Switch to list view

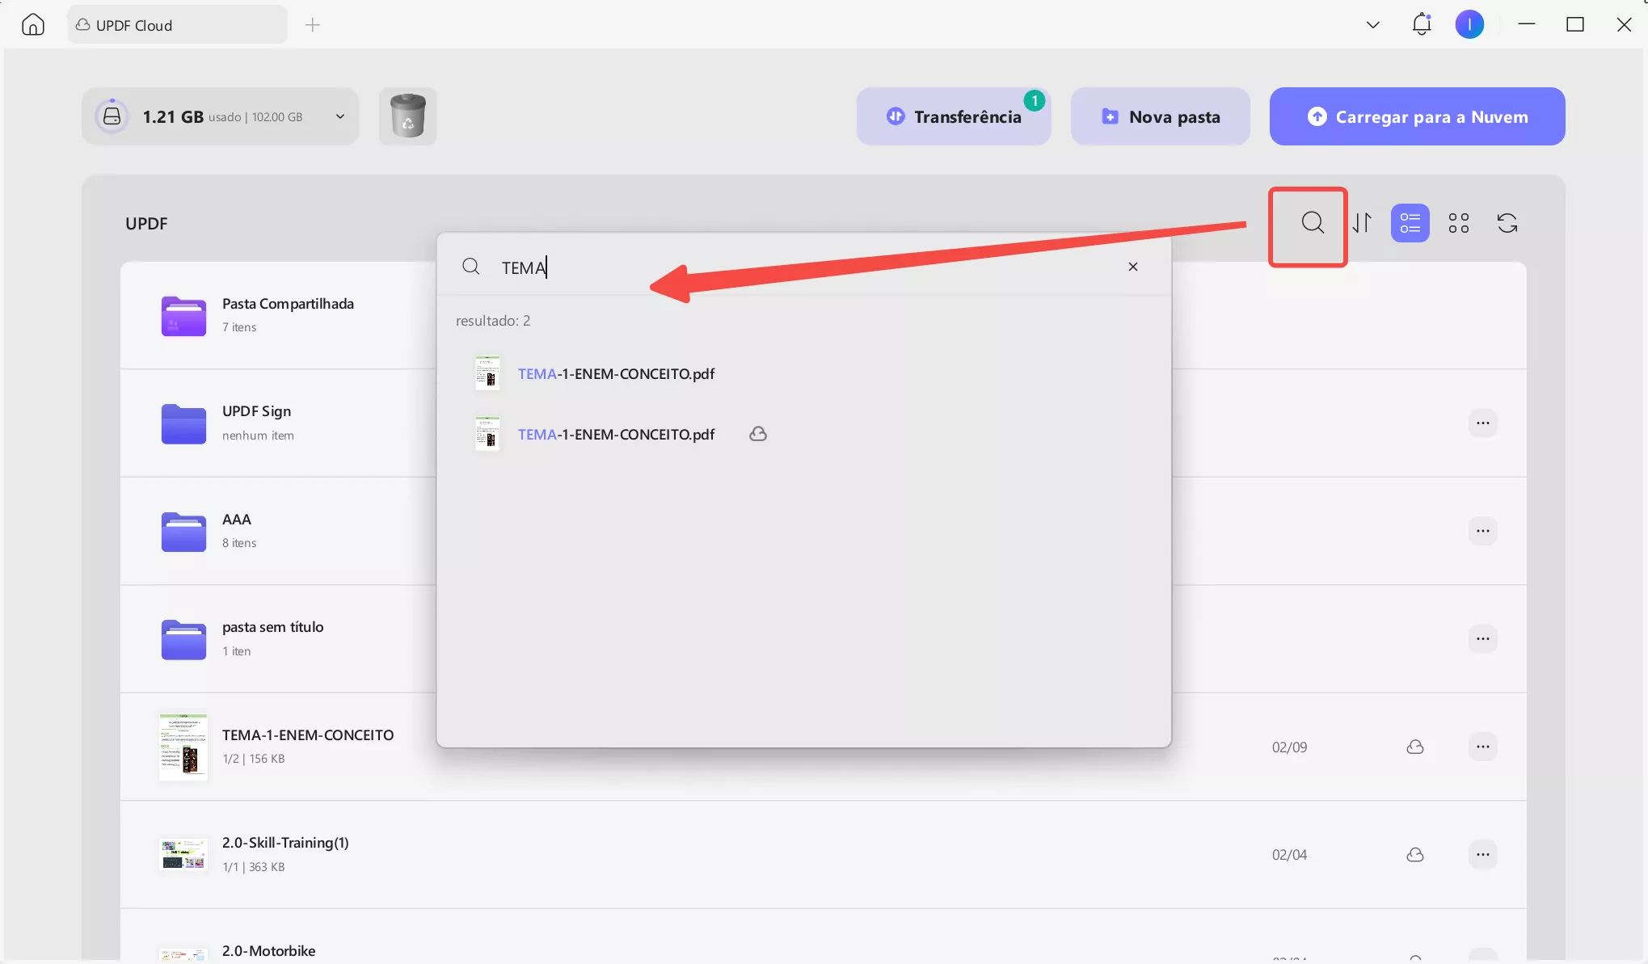pos(1410,223)
